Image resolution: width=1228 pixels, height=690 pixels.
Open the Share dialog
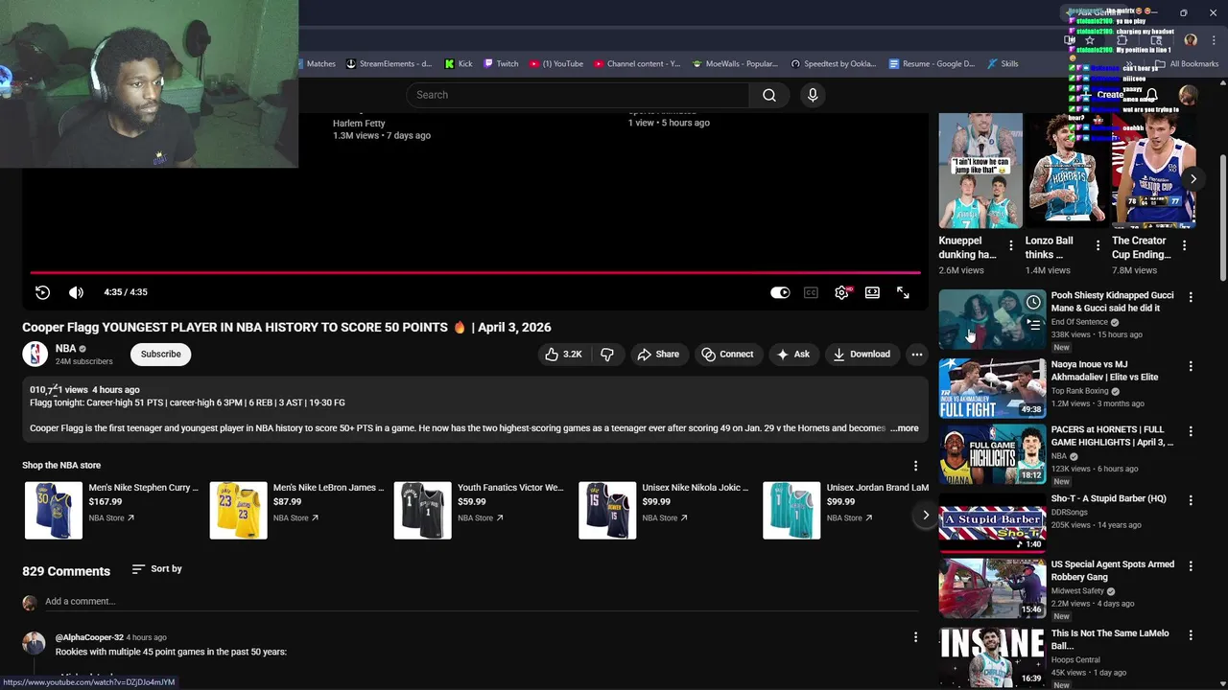click(657, 355)
